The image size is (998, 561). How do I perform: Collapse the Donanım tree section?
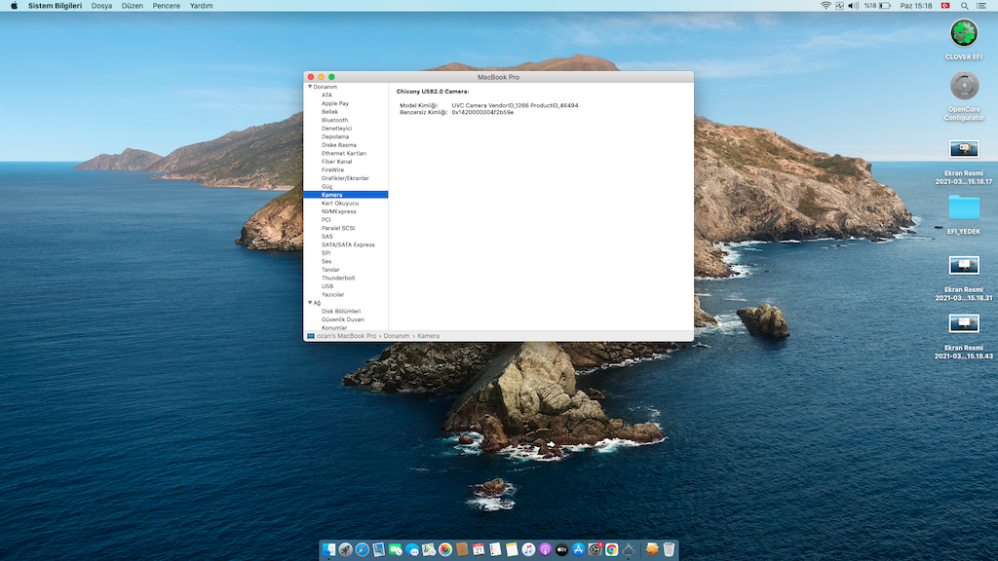pyautogui.click(x=310, y=87)
